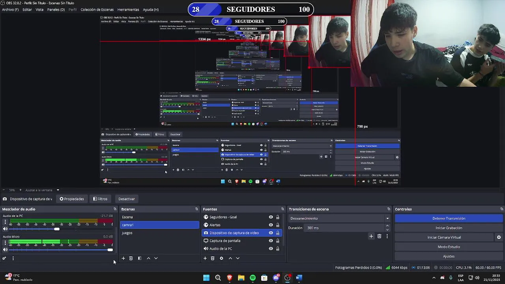505x284 pixels.
Task: Move source down in Fuentes list
Action: point(238,258)
